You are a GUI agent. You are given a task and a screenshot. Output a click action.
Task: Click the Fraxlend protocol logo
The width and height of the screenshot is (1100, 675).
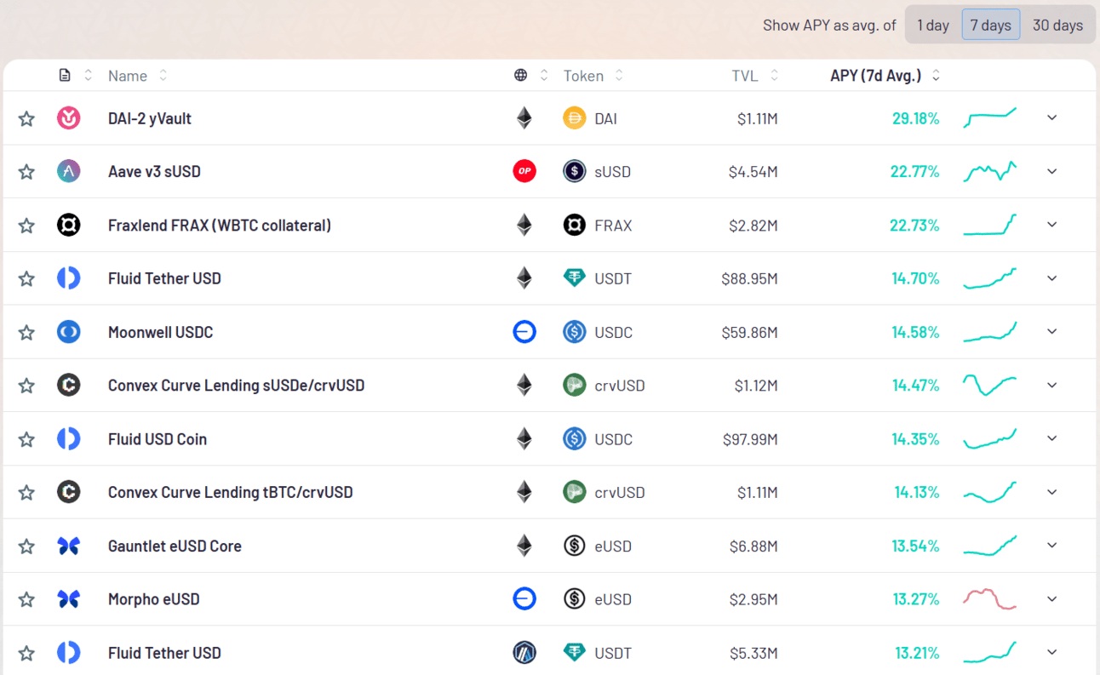pyautogui.click(x=69, y=226)
